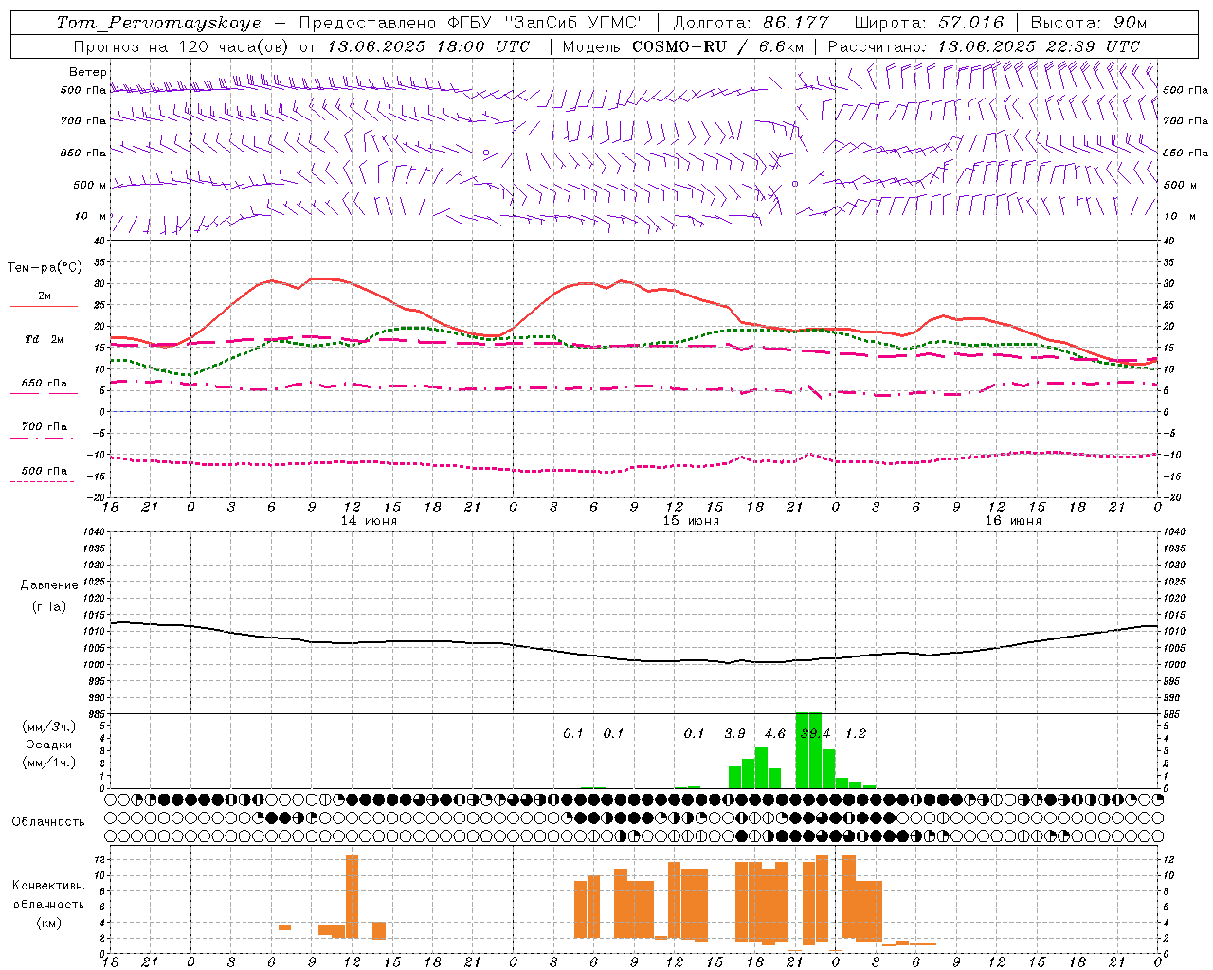Image resolution: width=1213 pixels, height=970 pixels.
Task: Click the 3.9 precipitation total
Action: pos(734,733)
